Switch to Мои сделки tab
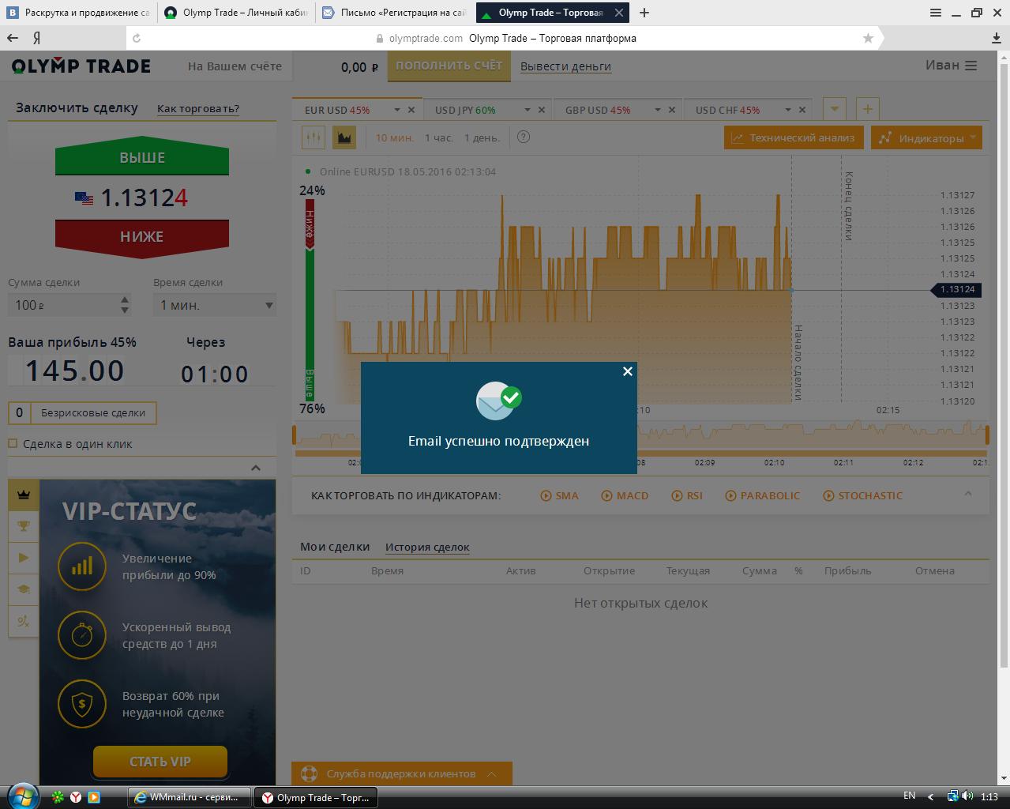This screenshot has height=809, width=1010. click(x=335, y=546)
